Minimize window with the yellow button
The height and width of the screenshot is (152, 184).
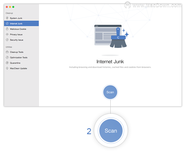(10, 7)
